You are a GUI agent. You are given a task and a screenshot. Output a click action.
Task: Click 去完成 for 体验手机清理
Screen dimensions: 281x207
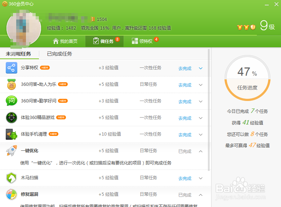pos(185,135)
